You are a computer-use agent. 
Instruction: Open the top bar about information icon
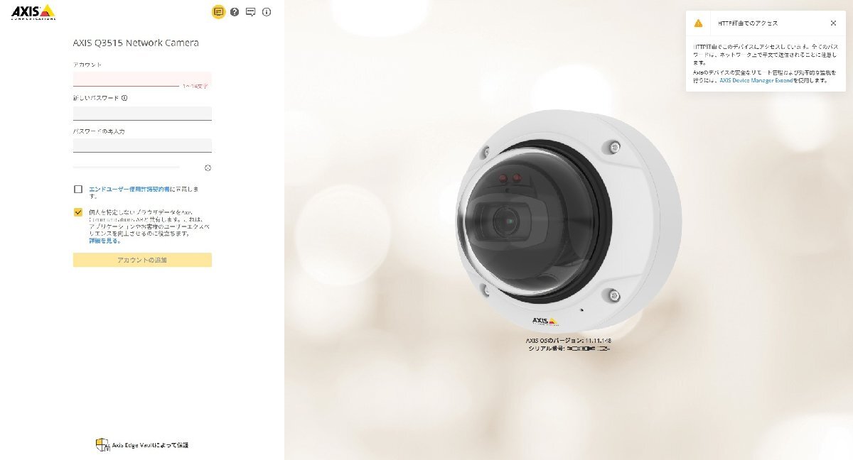coord(267,12)
